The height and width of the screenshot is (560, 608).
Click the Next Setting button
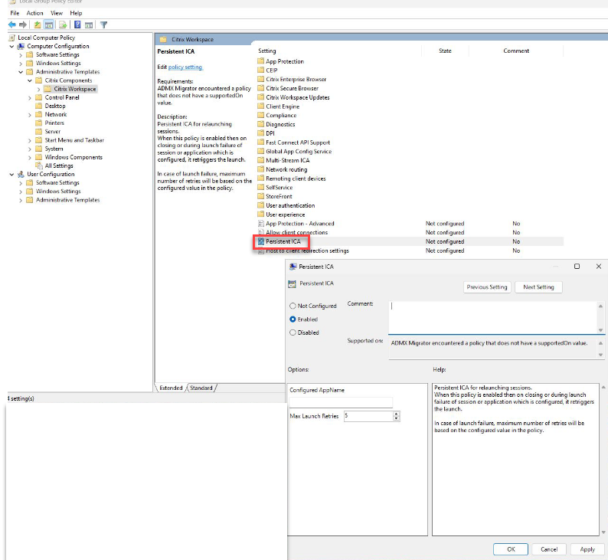538,287
